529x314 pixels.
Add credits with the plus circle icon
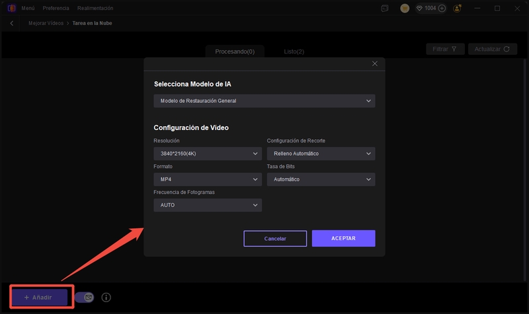click(442, 9)
